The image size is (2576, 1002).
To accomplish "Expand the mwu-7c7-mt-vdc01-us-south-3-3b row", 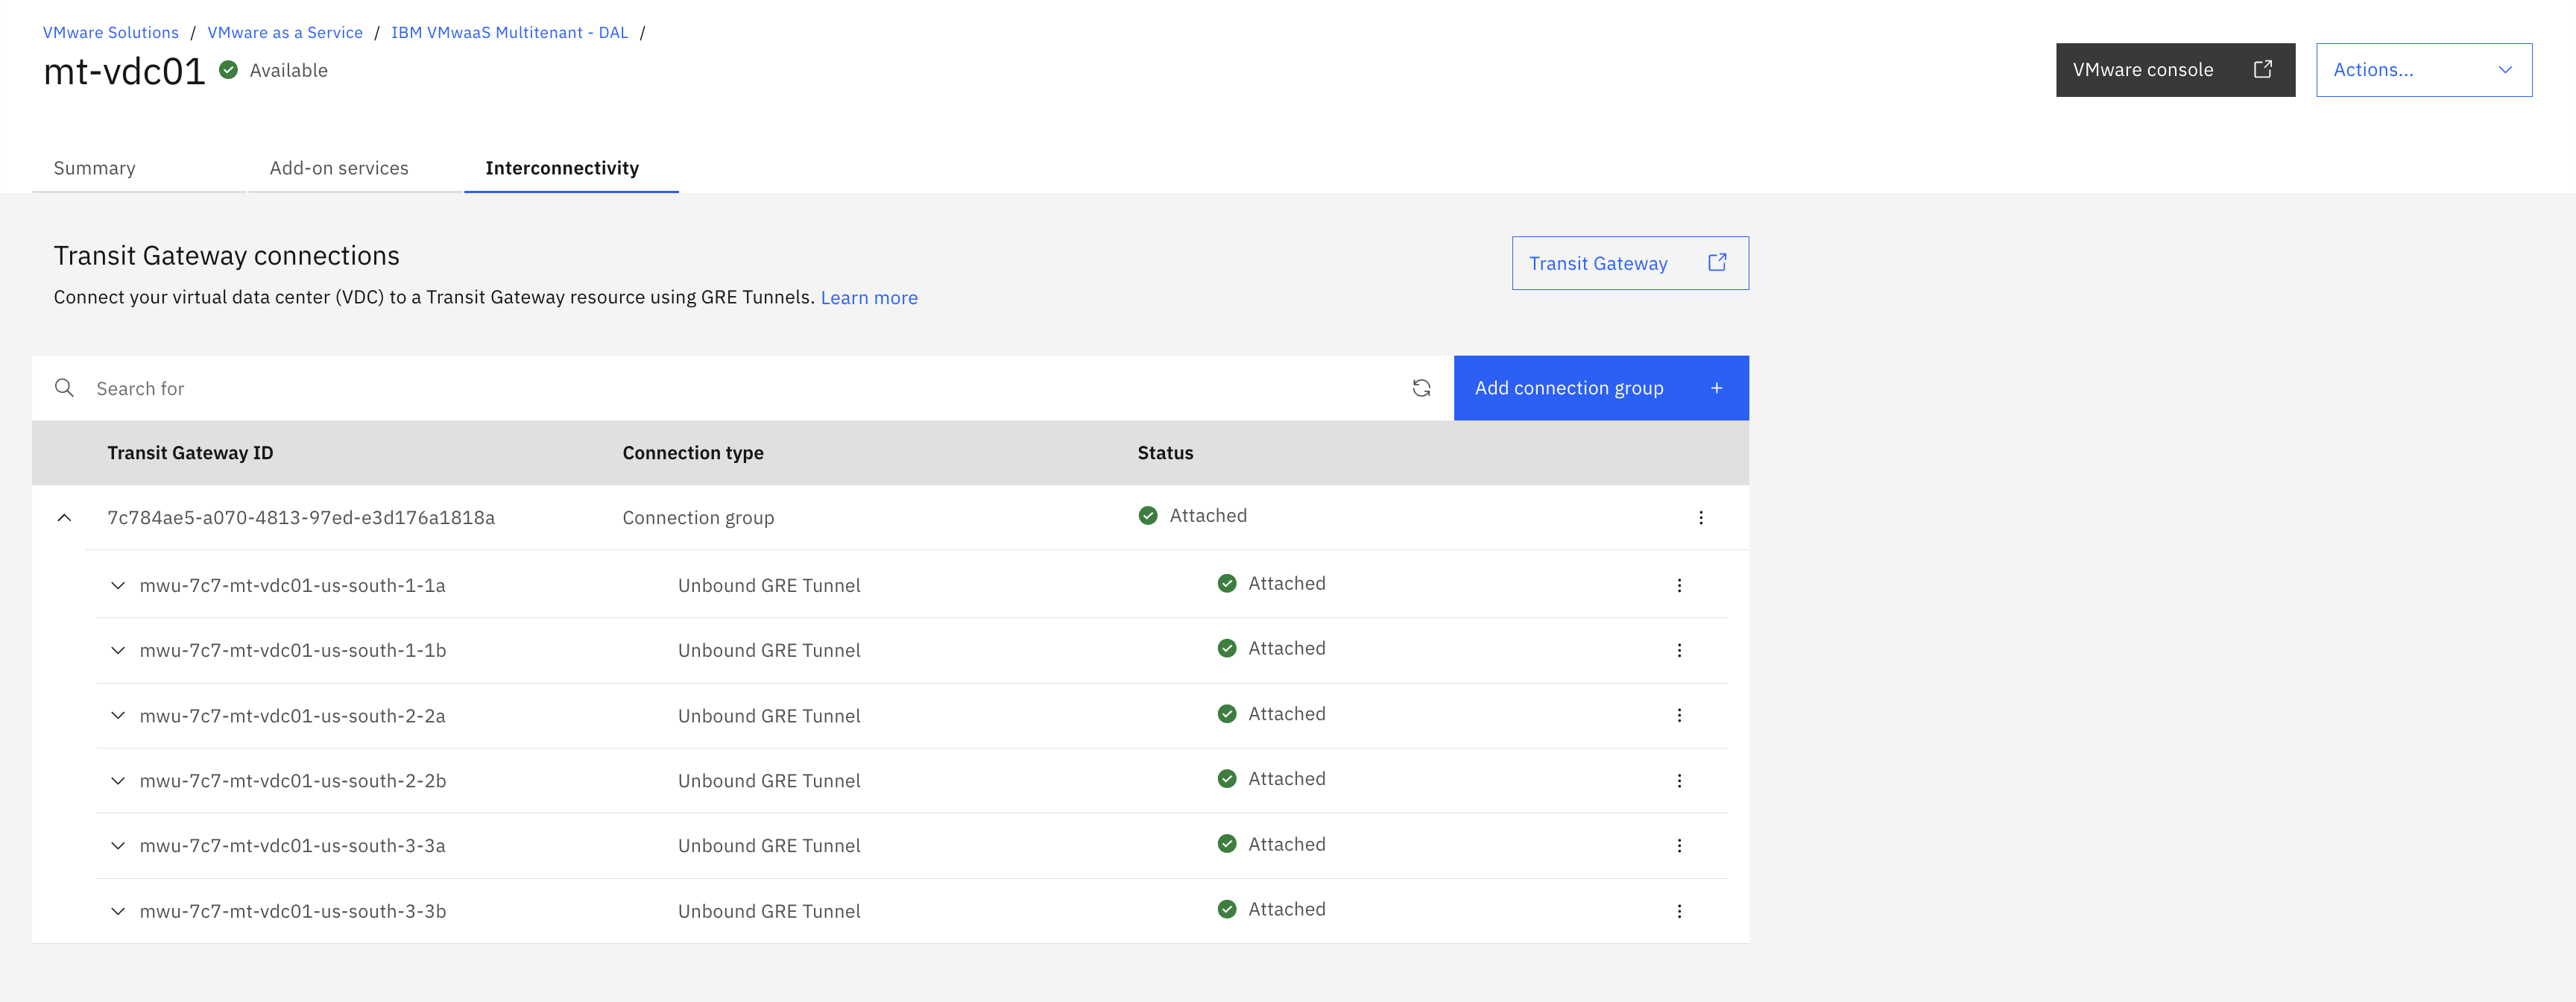I will pos(118,911).
